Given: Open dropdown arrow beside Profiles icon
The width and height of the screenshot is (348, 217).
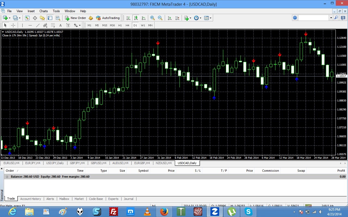Looking at the screenshot, I should [19, 18].
